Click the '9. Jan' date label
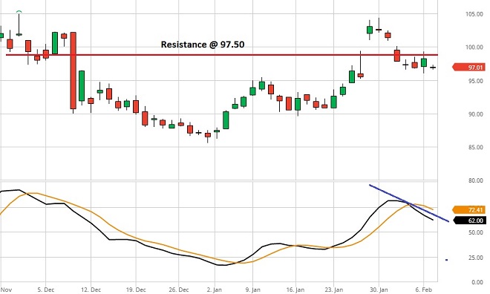Viewport: 490px width, 294px height. coord(253,290)
